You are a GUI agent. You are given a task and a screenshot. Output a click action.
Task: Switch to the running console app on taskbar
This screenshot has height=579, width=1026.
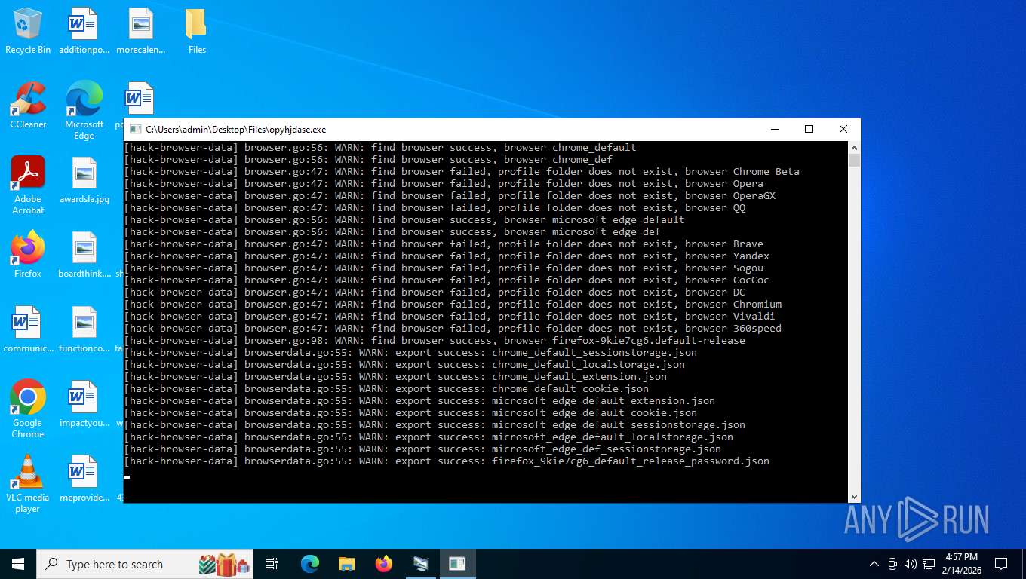[x=457, y=564]
